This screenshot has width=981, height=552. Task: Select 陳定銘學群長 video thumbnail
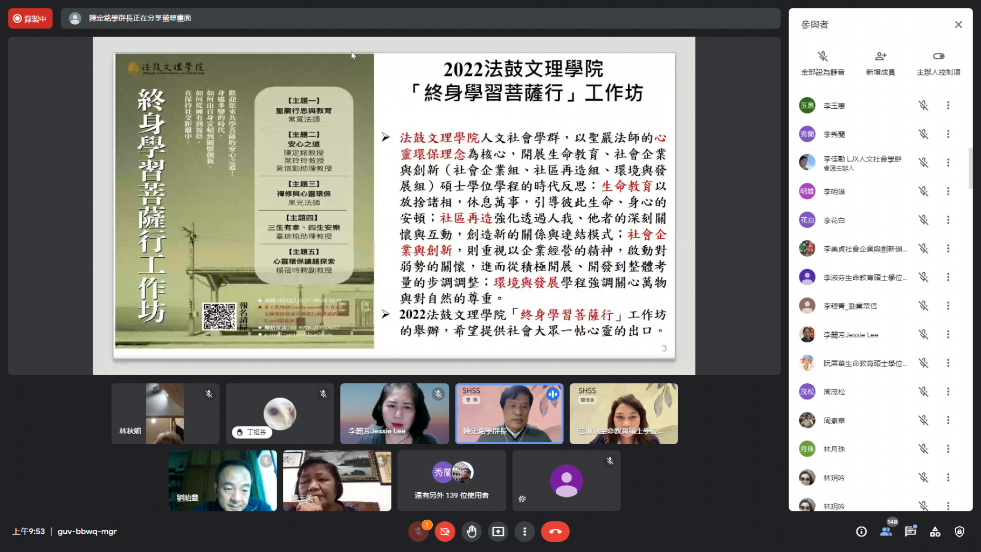coord(509,413)
